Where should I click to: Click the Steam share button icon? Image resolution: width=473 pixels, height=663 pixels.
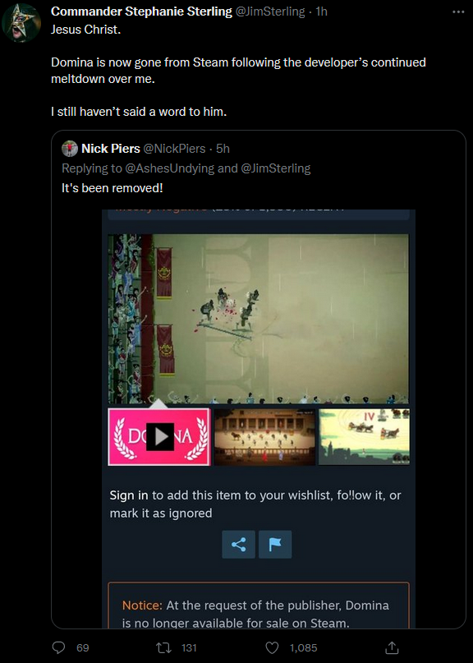click(x=238, y=544)
